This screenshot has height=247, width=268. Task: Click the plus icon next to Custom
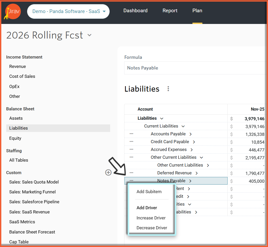point(108,172)
